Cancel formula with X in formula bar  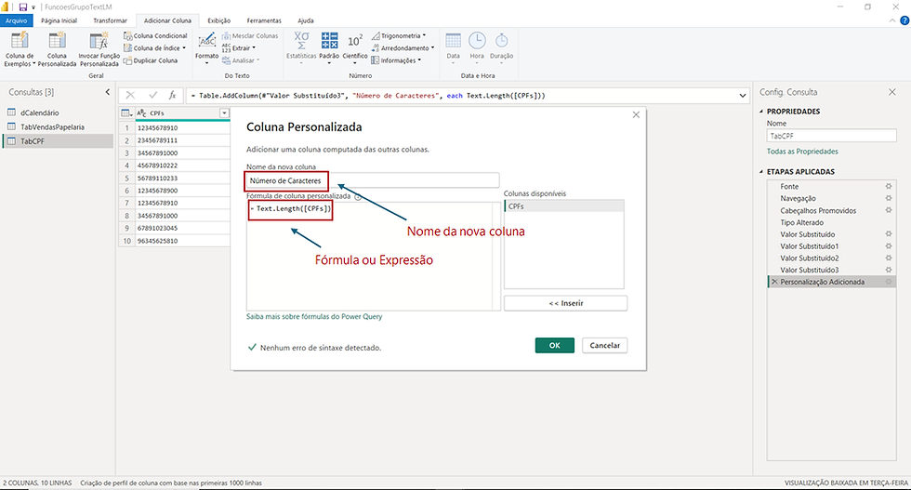[130, 96]
